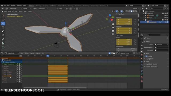Click the wrench icon on the Z Scale channel

(17, 82)
